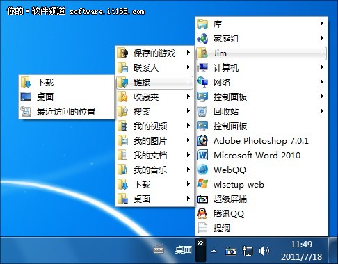Expand the 桌面 submenu arrow in Jim menu
Viewport: 338px width, 264px height.
(x=188, y=199)
